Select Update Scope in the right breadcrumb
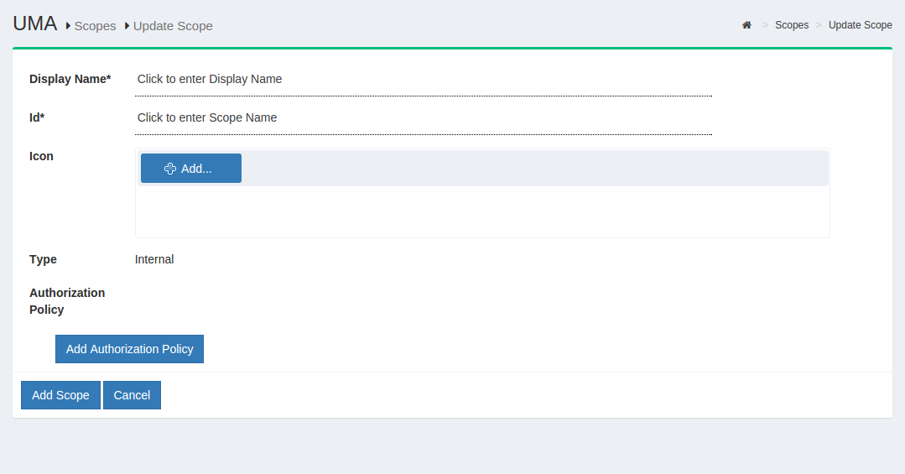 tap(860, 25)
